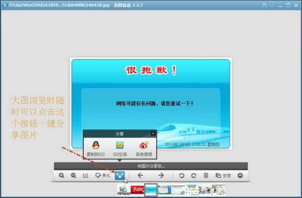This screenshot has height=198, width=302.
Task: Rotate image counter-clockwise
Action: [181, 175]
